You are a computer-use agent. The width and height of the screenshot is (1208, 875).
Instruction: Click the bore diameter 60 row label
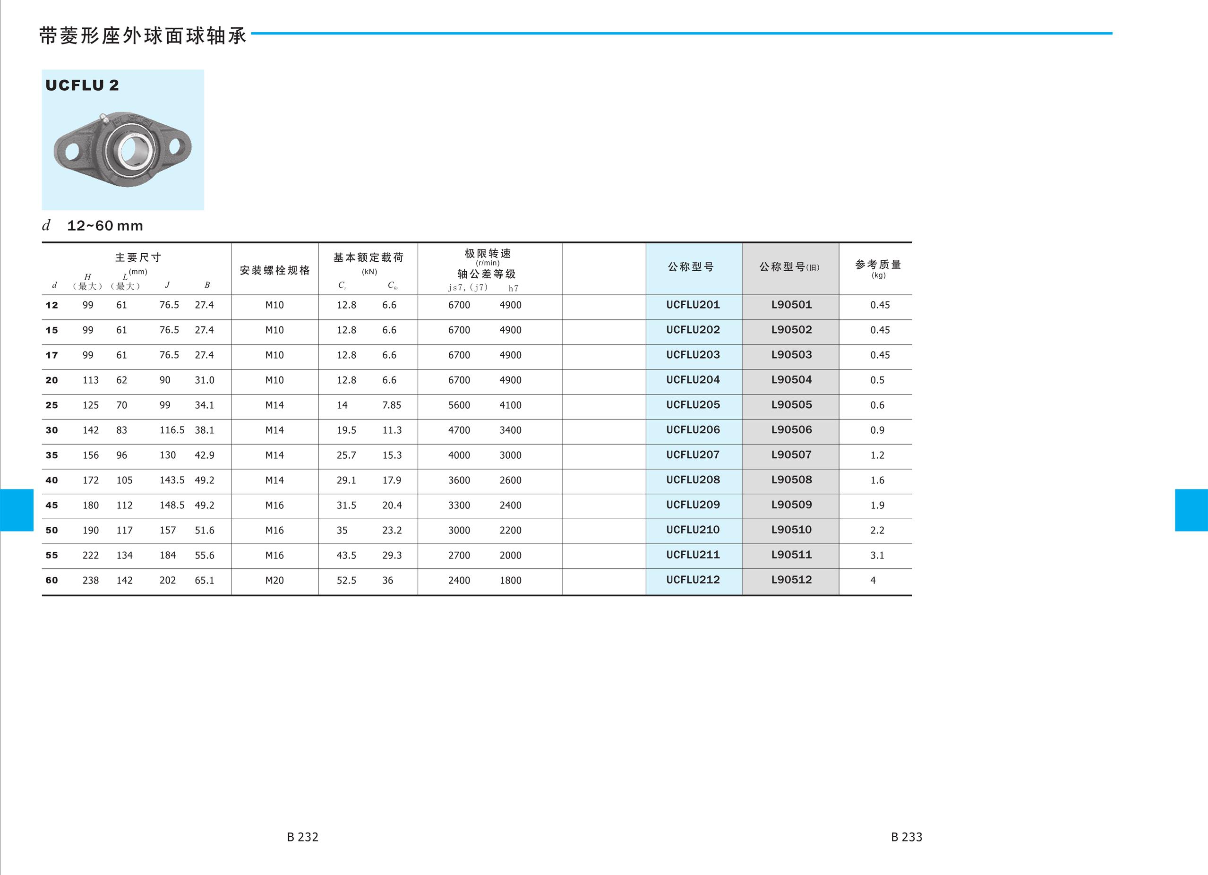[51, 581]
